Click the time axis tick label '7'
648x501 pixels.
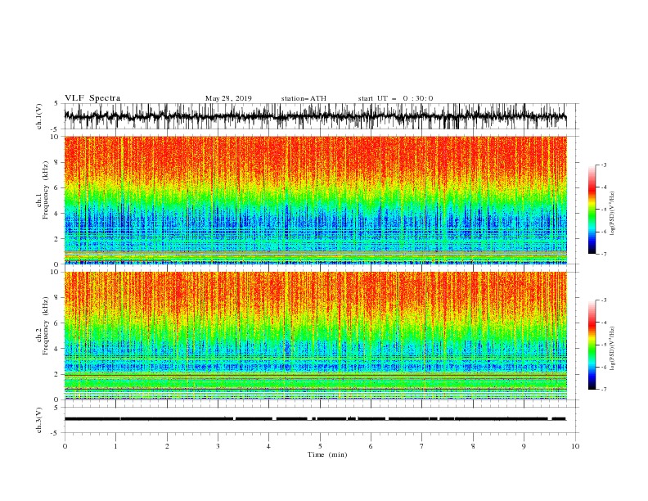pos(422,446)
